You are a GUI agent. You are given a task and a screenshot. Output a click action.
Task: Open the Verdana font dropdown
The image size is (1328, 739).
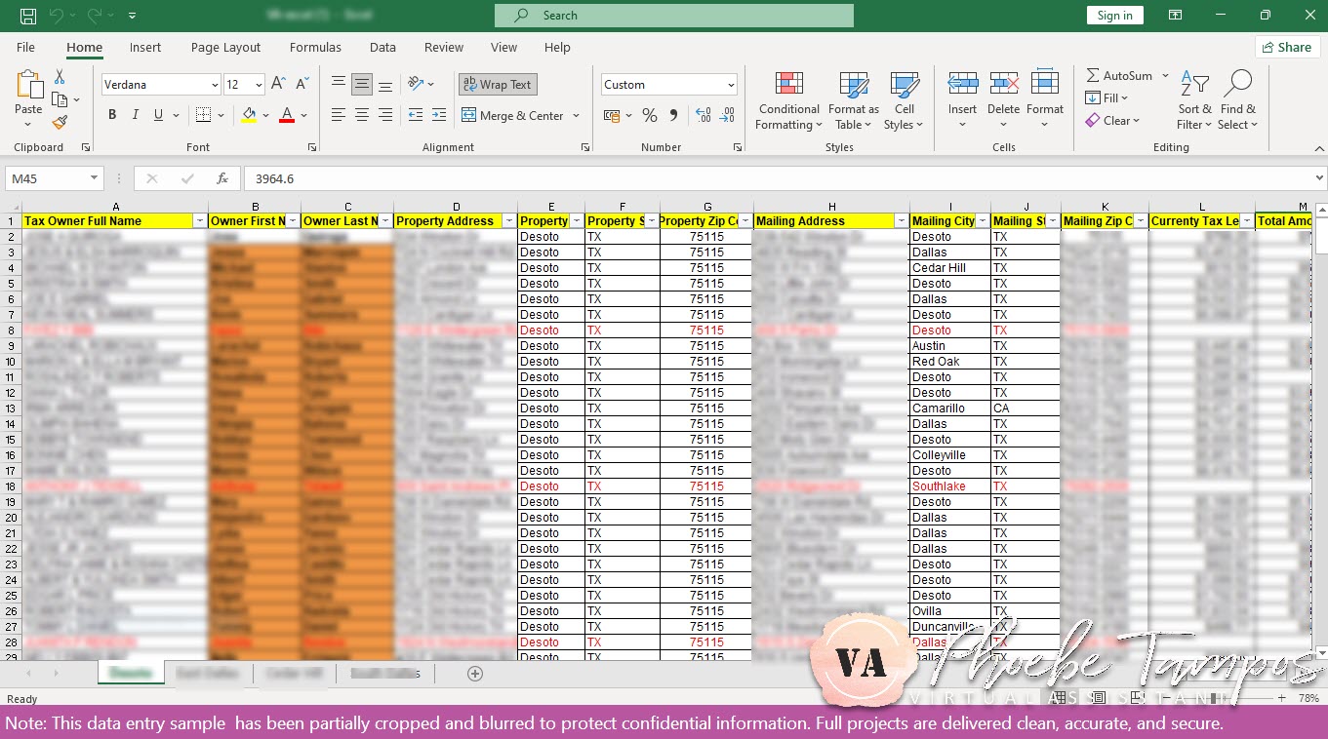click(x=216, y=84)
